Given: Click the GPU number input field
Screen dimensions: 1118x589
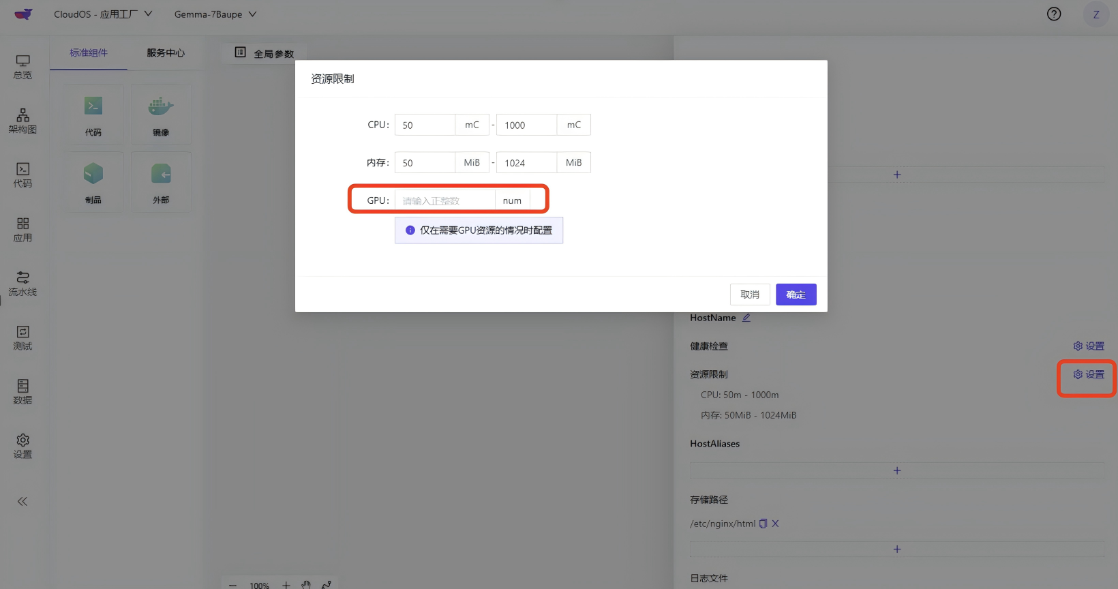Looking at the screenshot, I should 444,200.
